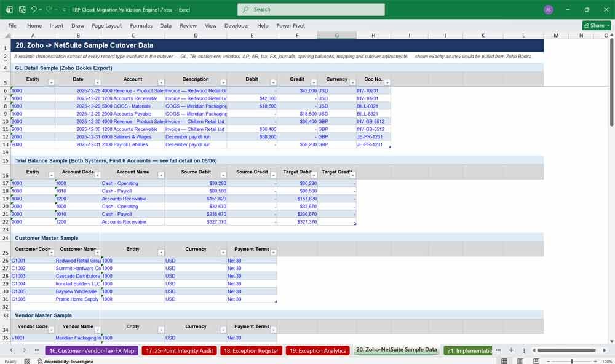Open Customer Master Payment Terms filter dropdown
The width and height of the screenshot is (615, 364).
point(274,252)
